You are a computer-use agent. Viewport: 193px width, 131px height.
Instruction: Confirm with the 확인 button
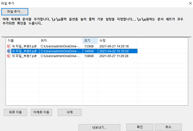coord(140,127)
